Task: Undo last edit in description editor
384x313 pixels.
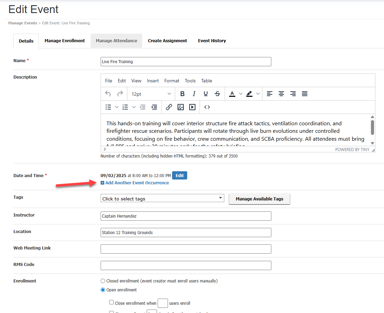Action: point(108,94)
